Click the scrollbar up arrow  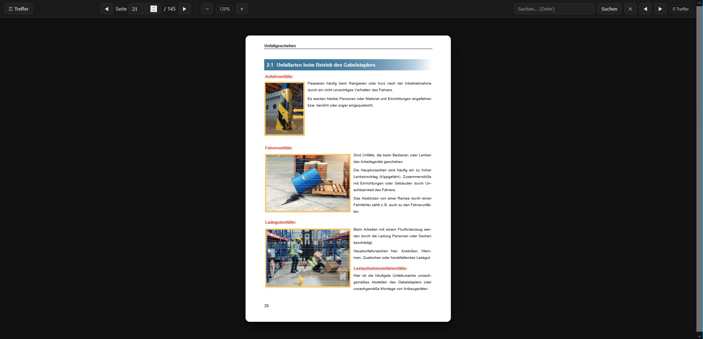tap(699, 3)
